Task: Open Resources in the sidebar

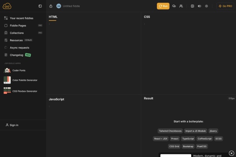Action: coord(16,40)
